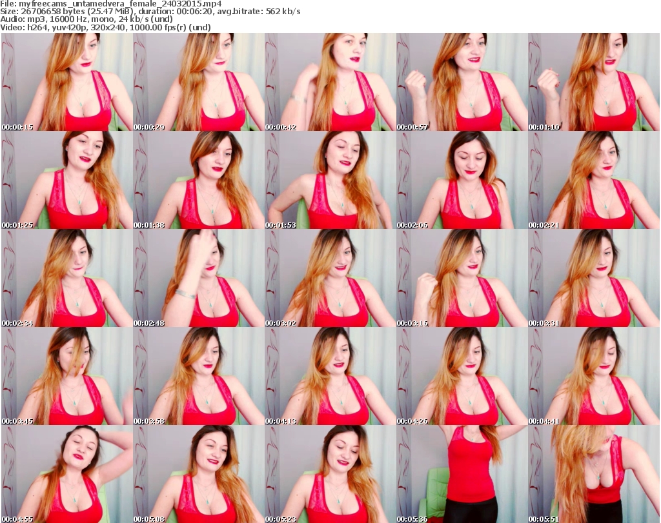The width and height of the screenshot is (661, 523).
Task: Choose the frame at 00:04:26
Action: (462, 377)
